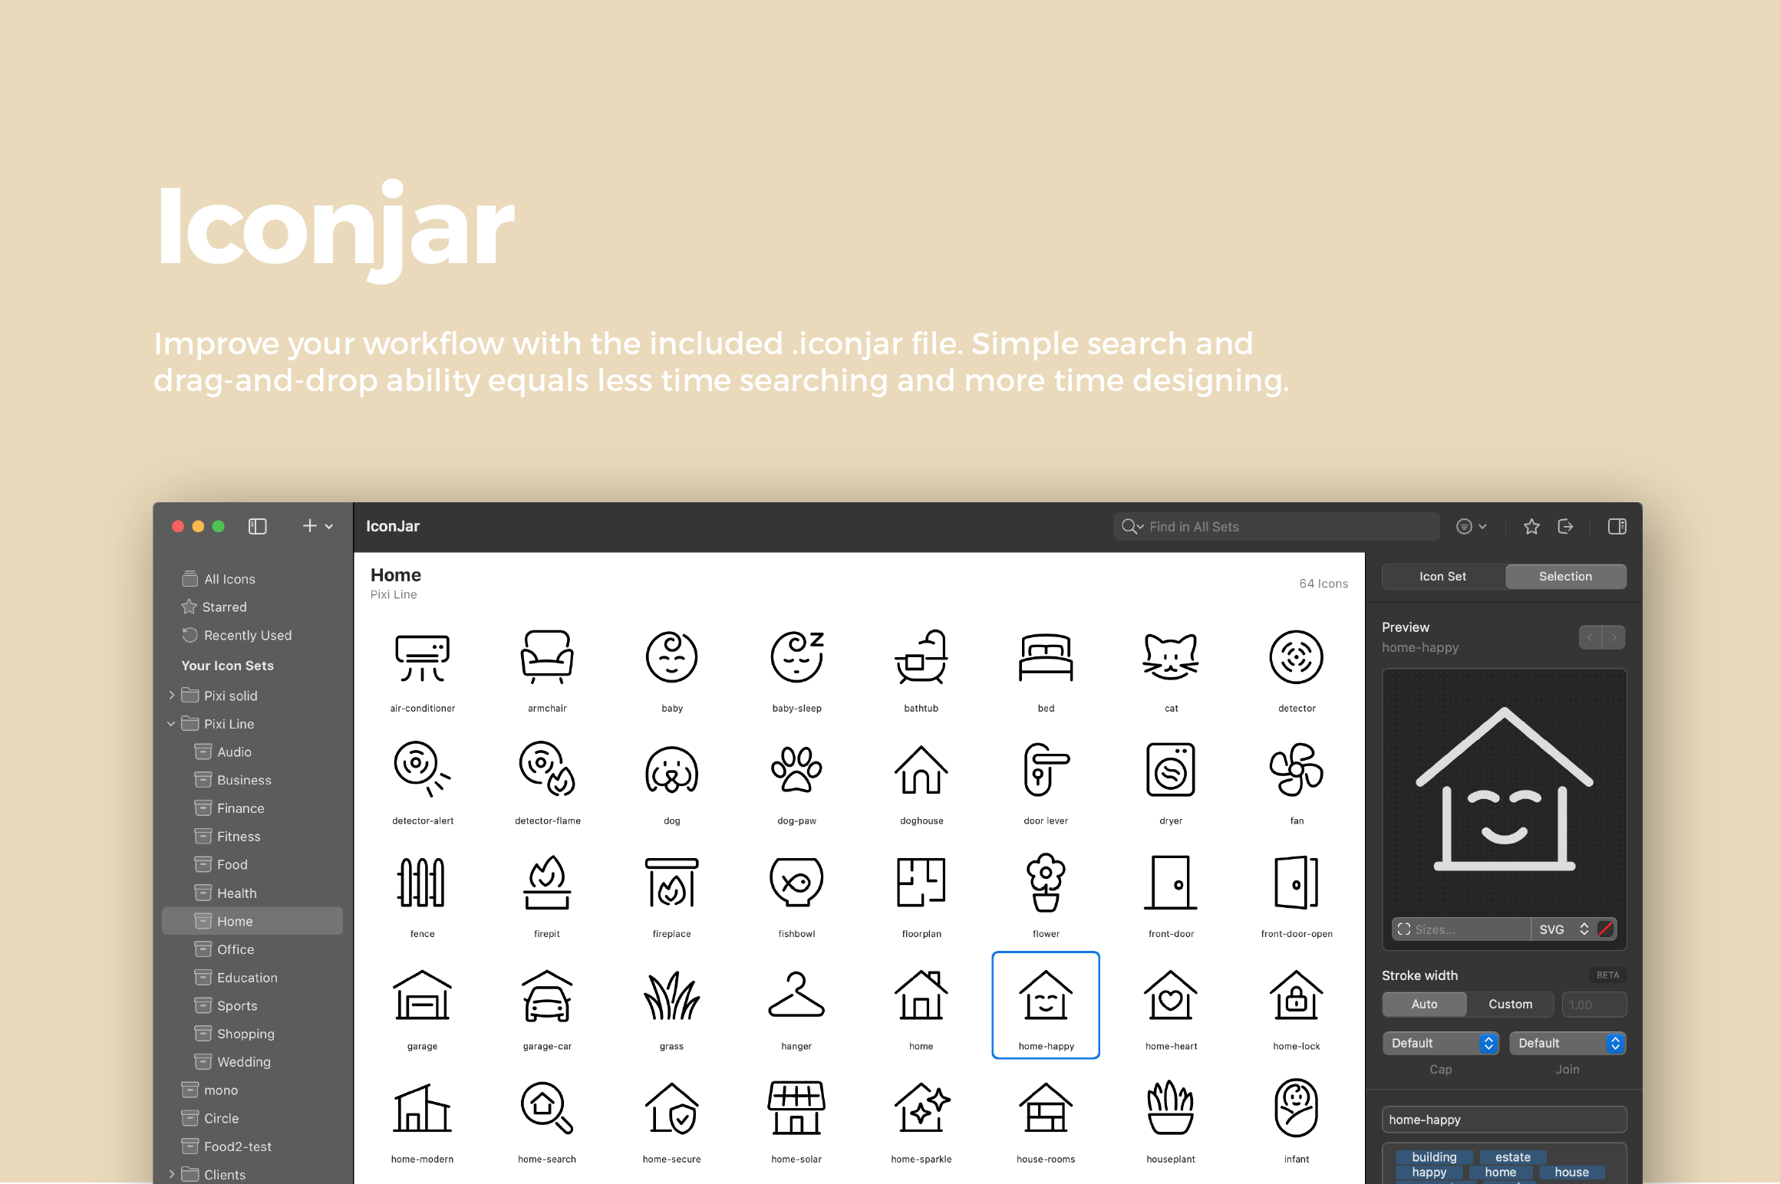This screenshot has height=1184, width=1780.
Task: Open the Cap Default dropdown
Action: pyautogui.click(x=1440, y=1043)
